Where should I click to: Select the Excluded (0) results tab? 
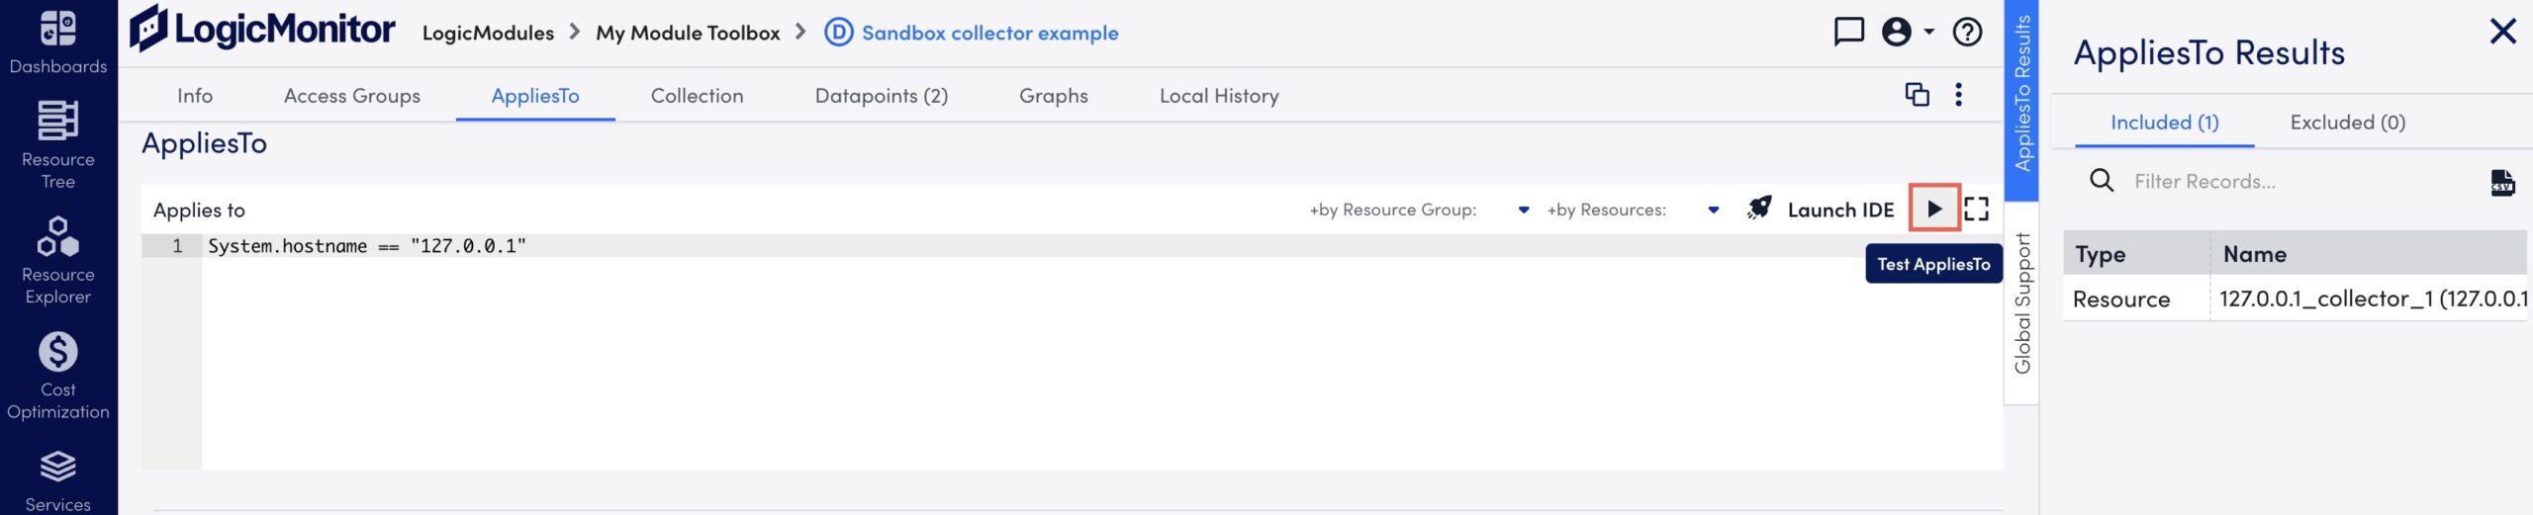point(2347,123)
